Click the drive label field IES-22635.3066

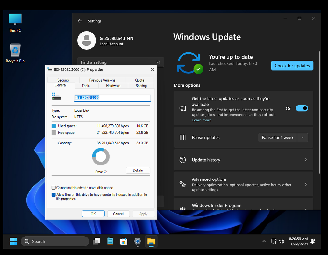pos(112,98)
